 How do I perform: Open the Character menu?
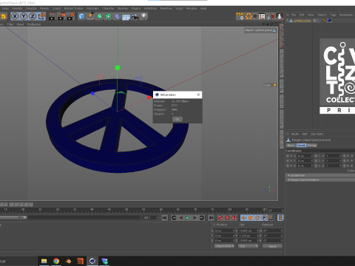[108, 8]
